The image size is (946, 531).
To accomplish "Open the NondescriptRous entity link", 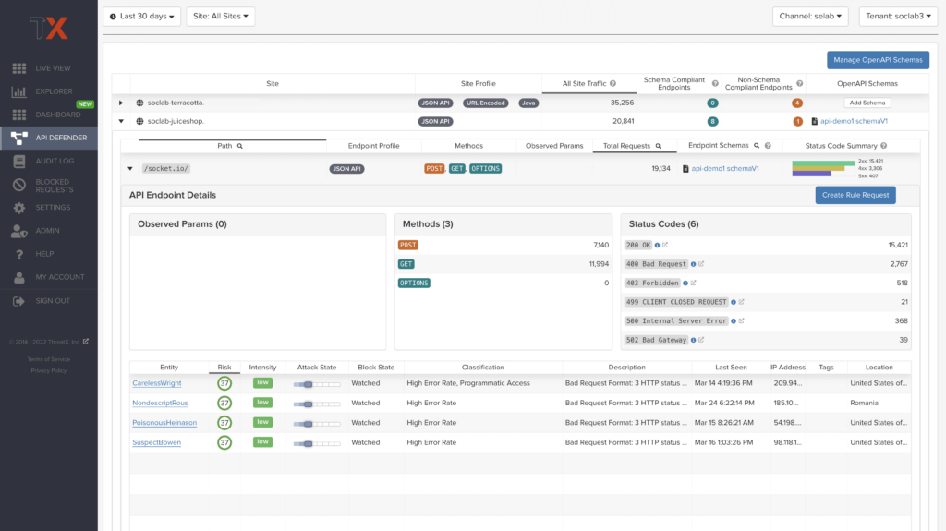I will 160,403.
